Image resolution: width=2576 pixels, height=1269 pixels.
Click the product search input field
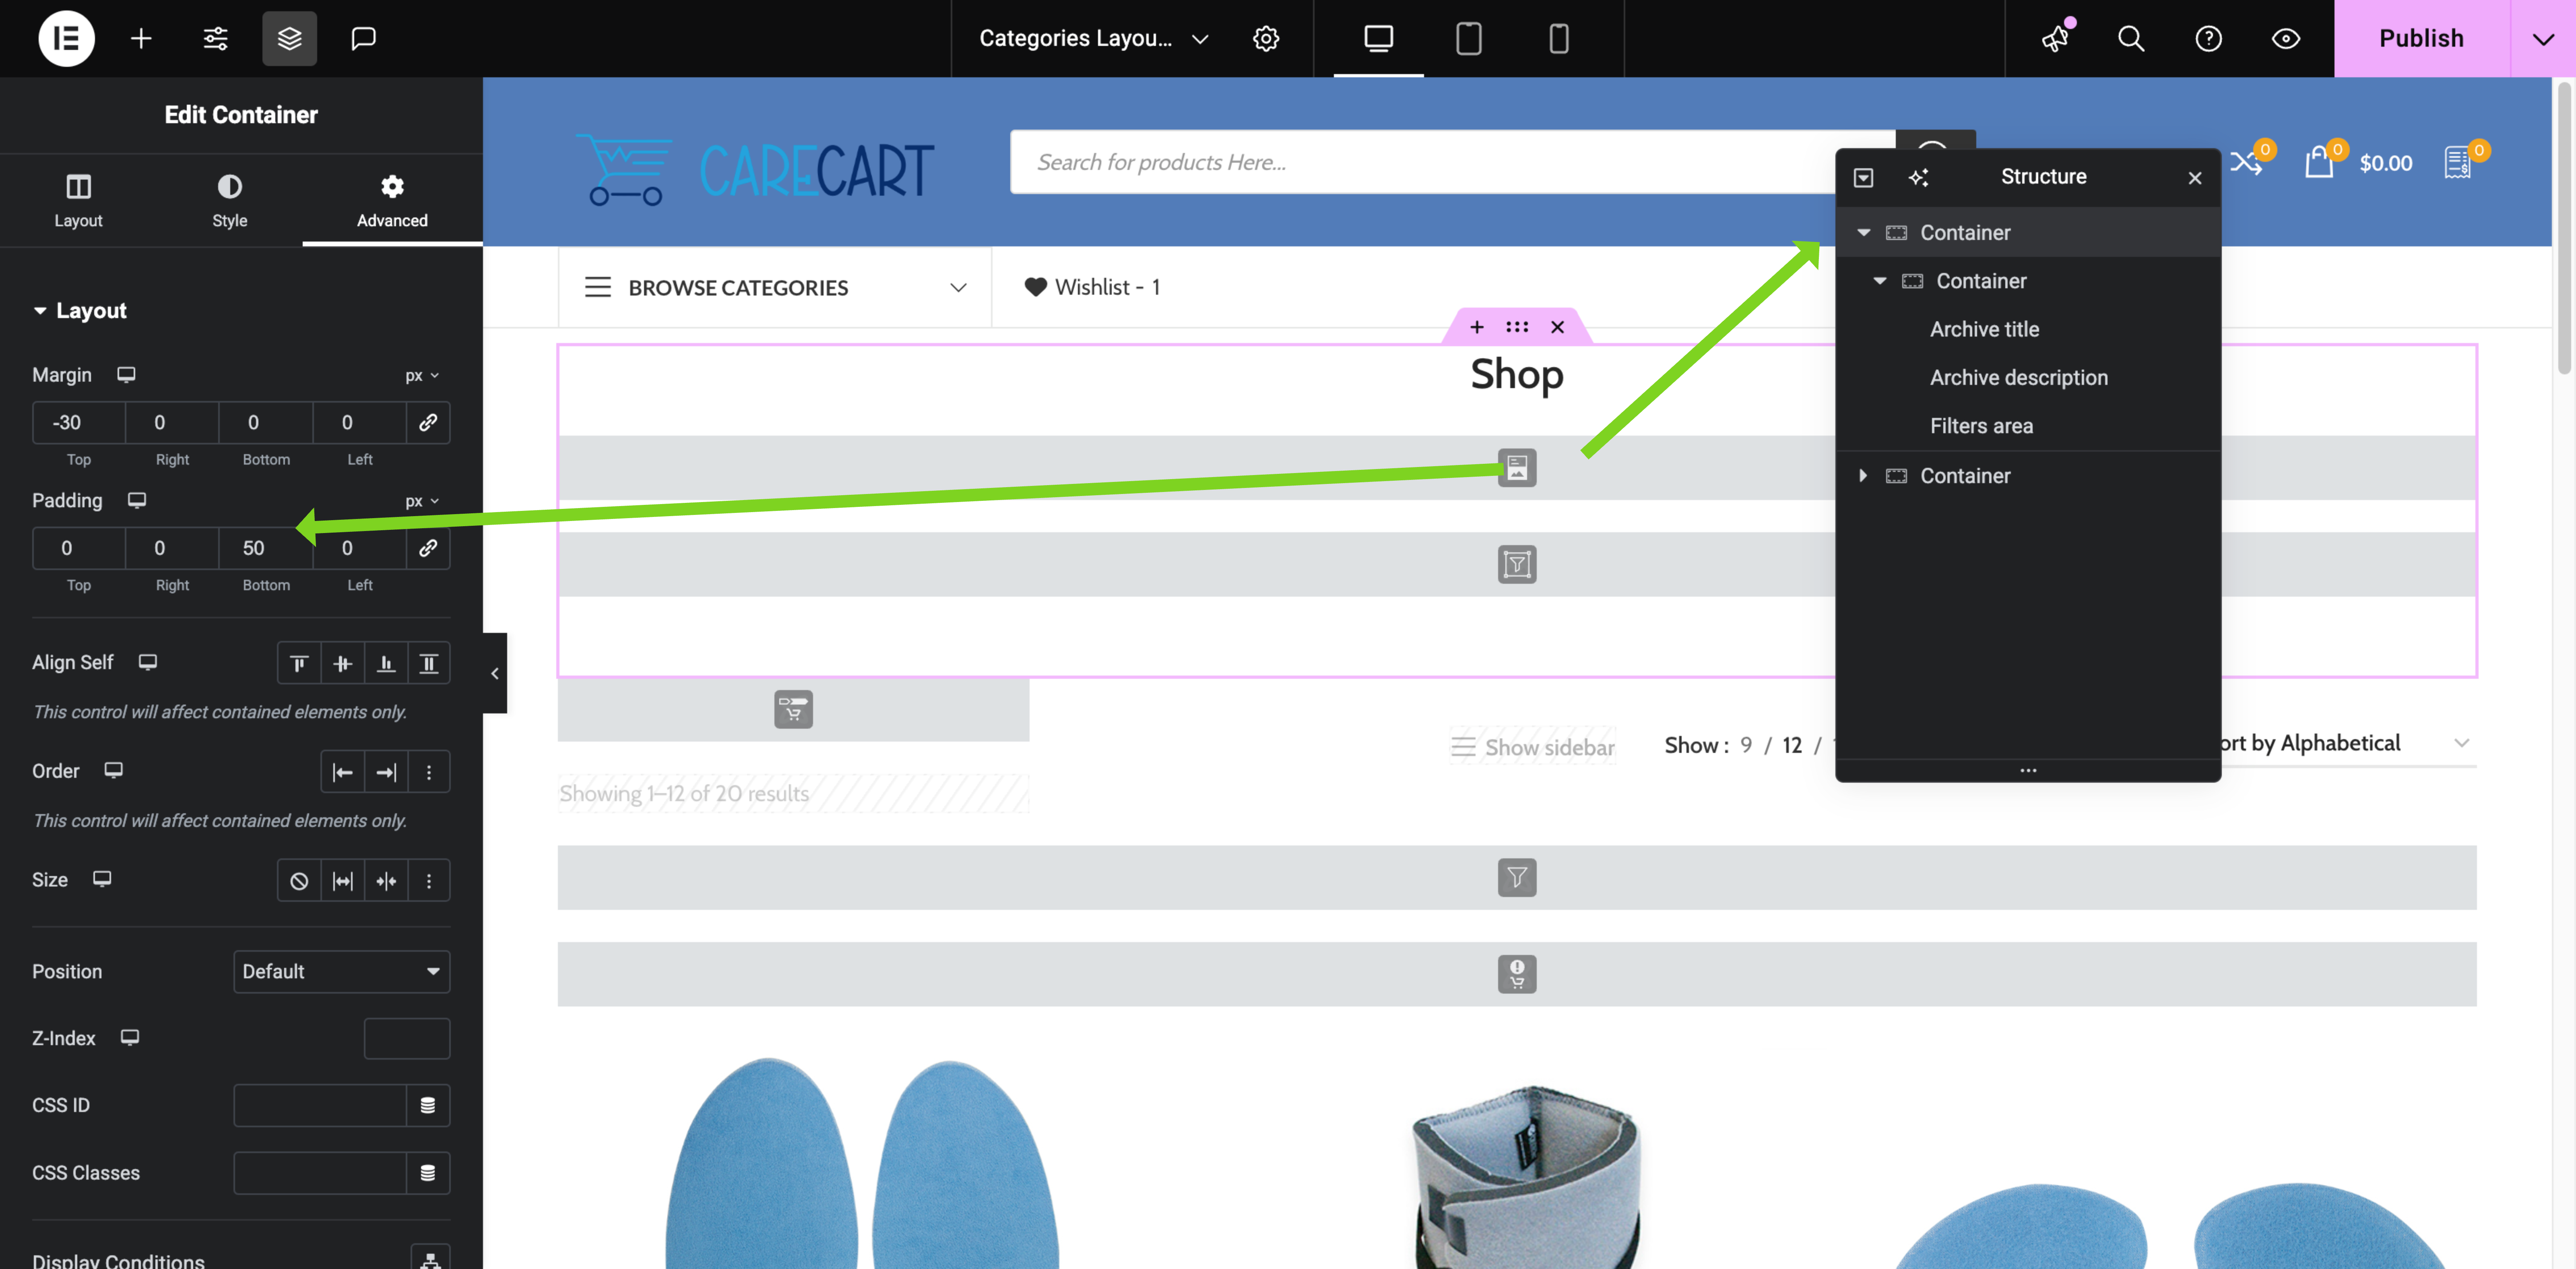pyautogui.click(x=1453, y=162)
